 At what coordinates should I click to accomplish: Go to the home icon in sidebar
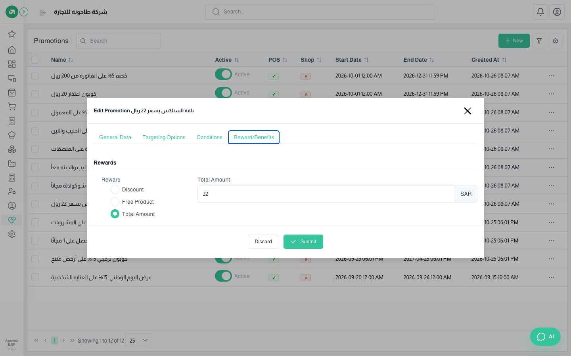coord(12,50)
